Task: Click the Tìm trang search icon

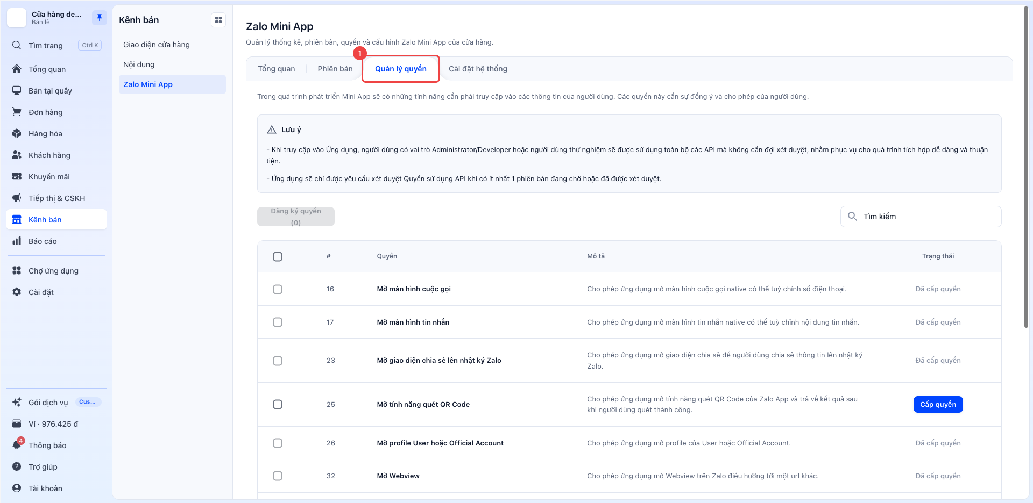Action: [x=17, y=45]
